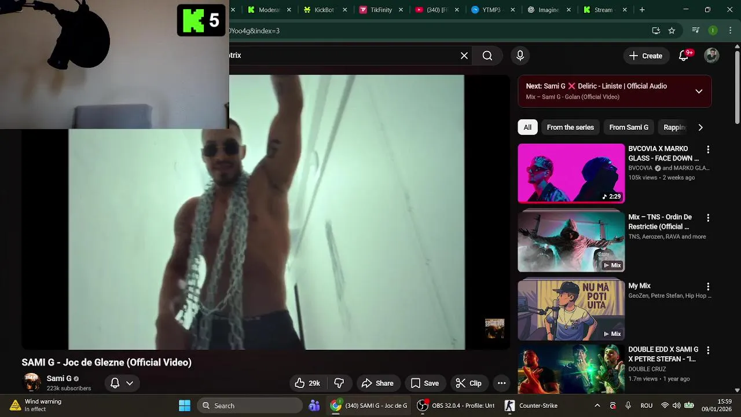Open options for Mix – TNS Ordin De Restrictie
The image size is (741, 417).
(x=707, y=218)
